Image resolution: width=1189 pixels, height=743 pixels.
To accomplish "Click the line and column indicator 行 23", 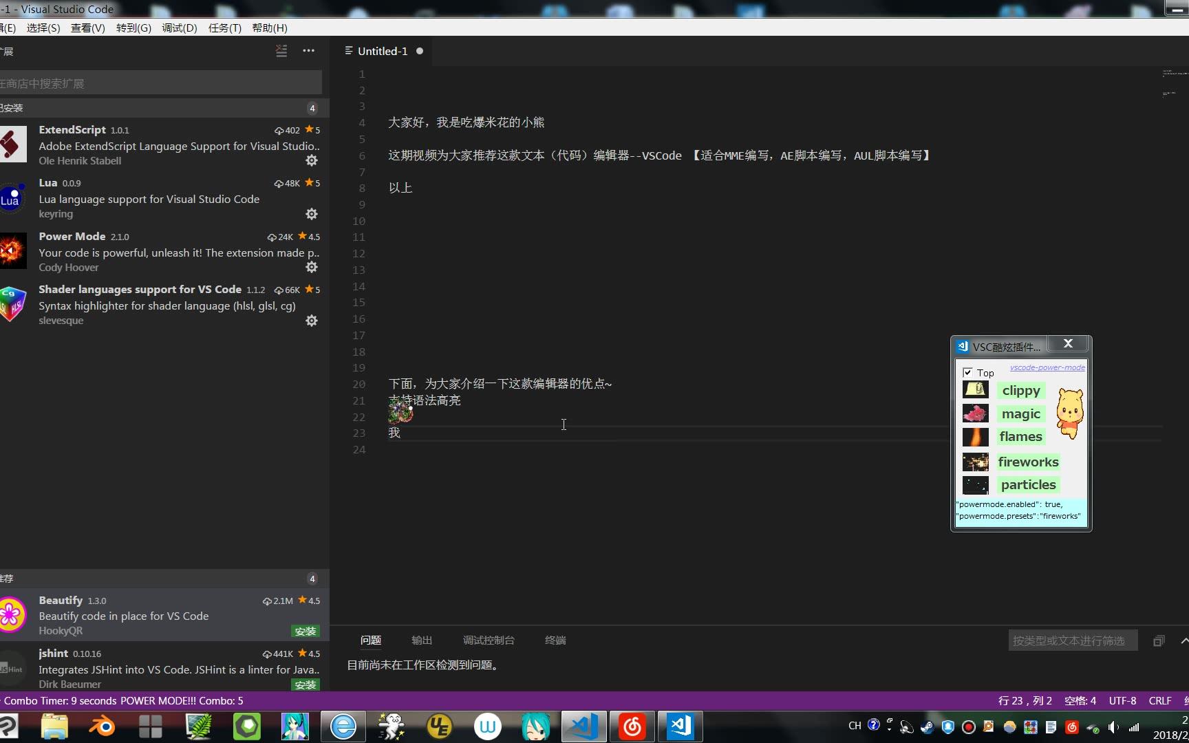I will (x=1025, y=700).
